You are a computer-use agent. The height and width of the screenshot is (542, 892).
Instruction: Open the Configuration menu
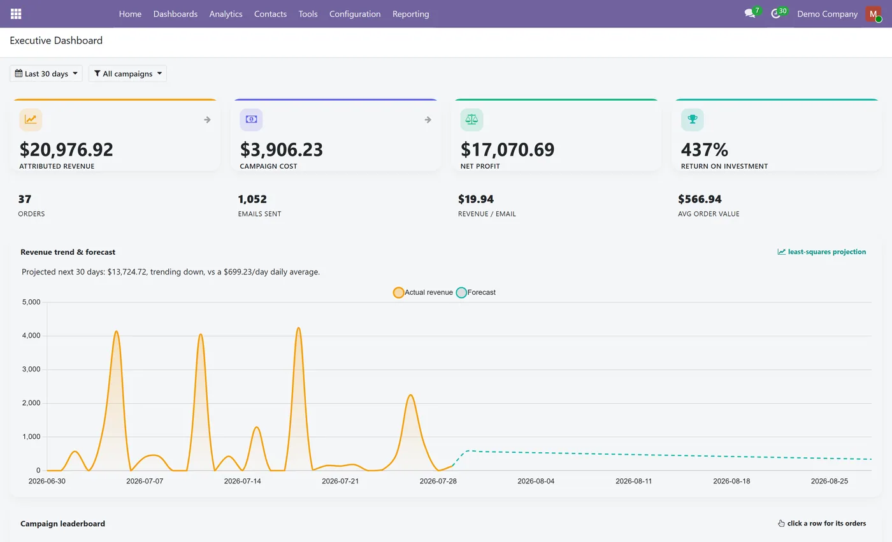(x=355, y=13)
